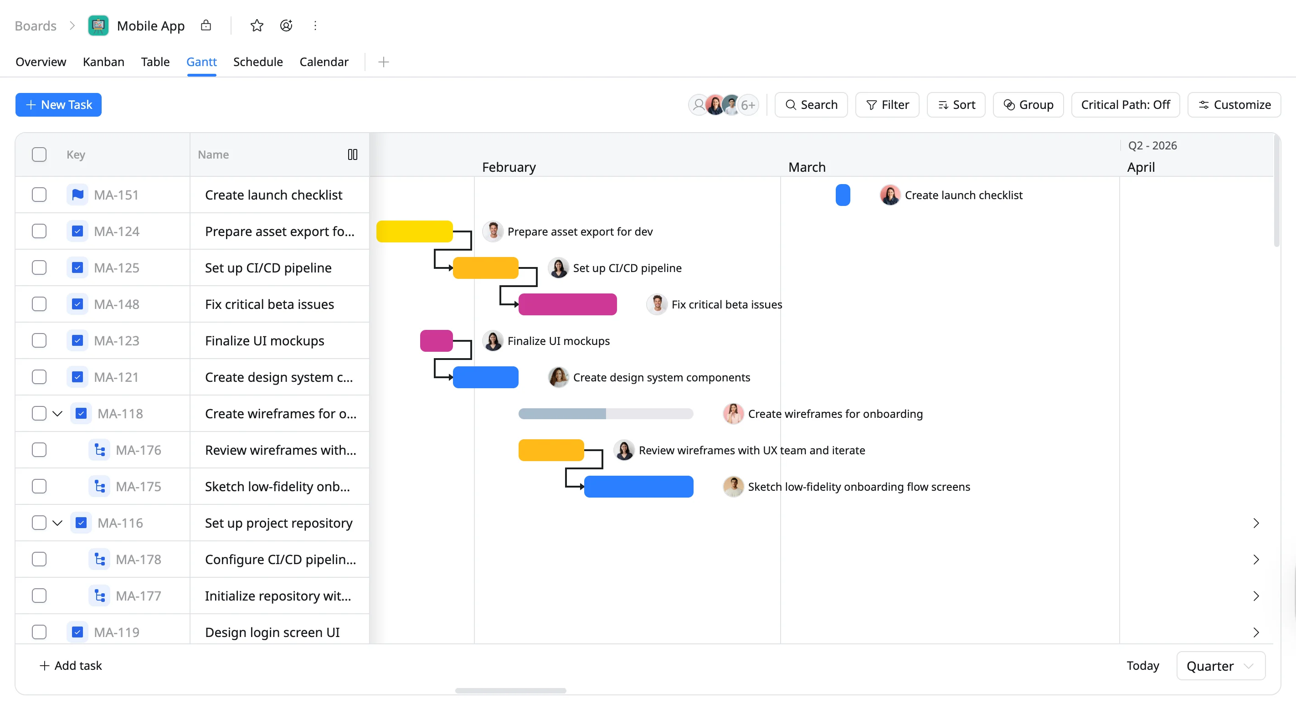Screen dimensions: 1296x709
Task: Open the Search button
Action: [811, 105]
